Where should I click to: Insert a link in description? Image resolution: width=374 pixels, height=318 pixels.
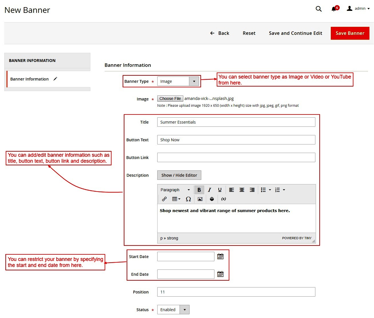[x=164, y=199]
